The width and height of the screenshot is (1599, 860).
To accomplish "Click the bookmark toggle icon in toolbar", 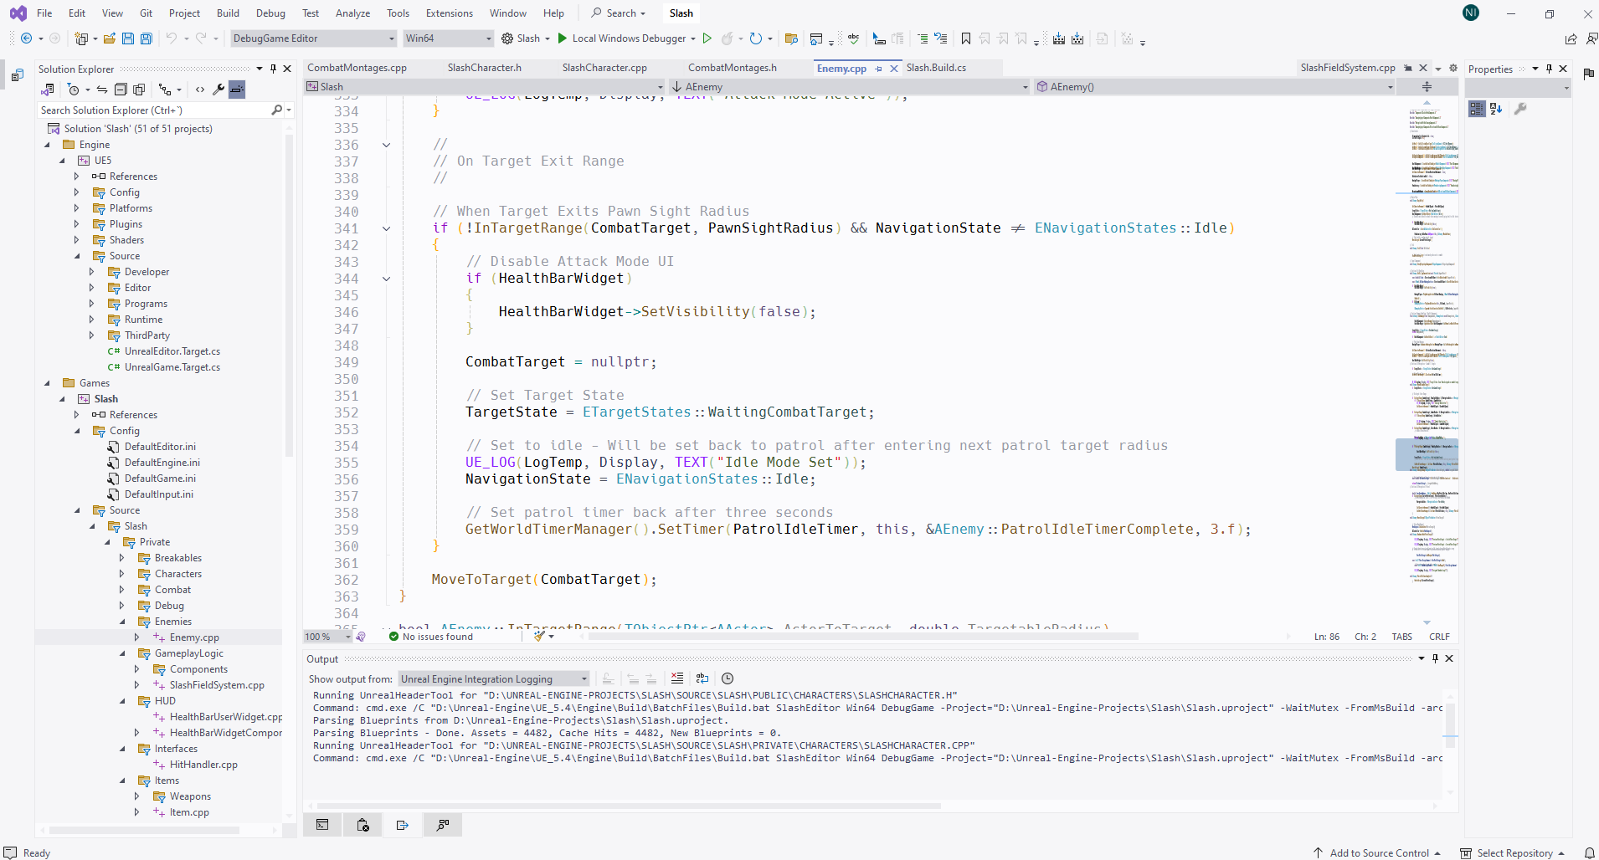I will (966, 38).
